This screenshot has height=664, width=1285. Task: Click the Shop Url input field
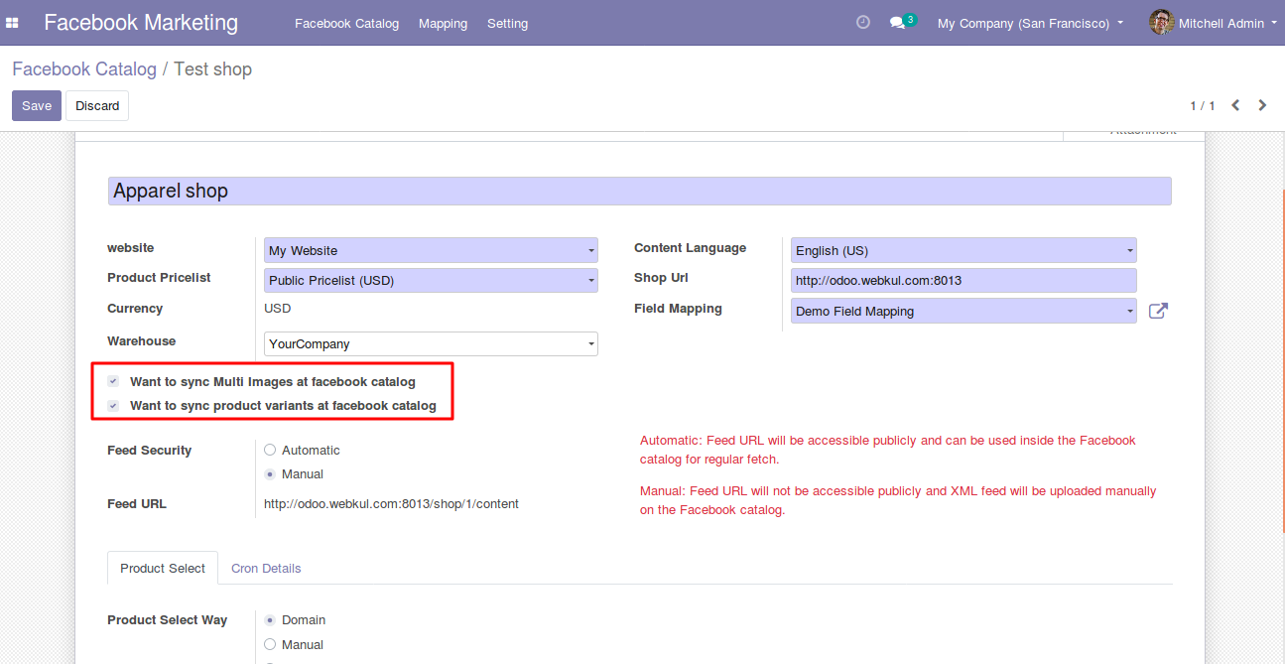point(964,280)
